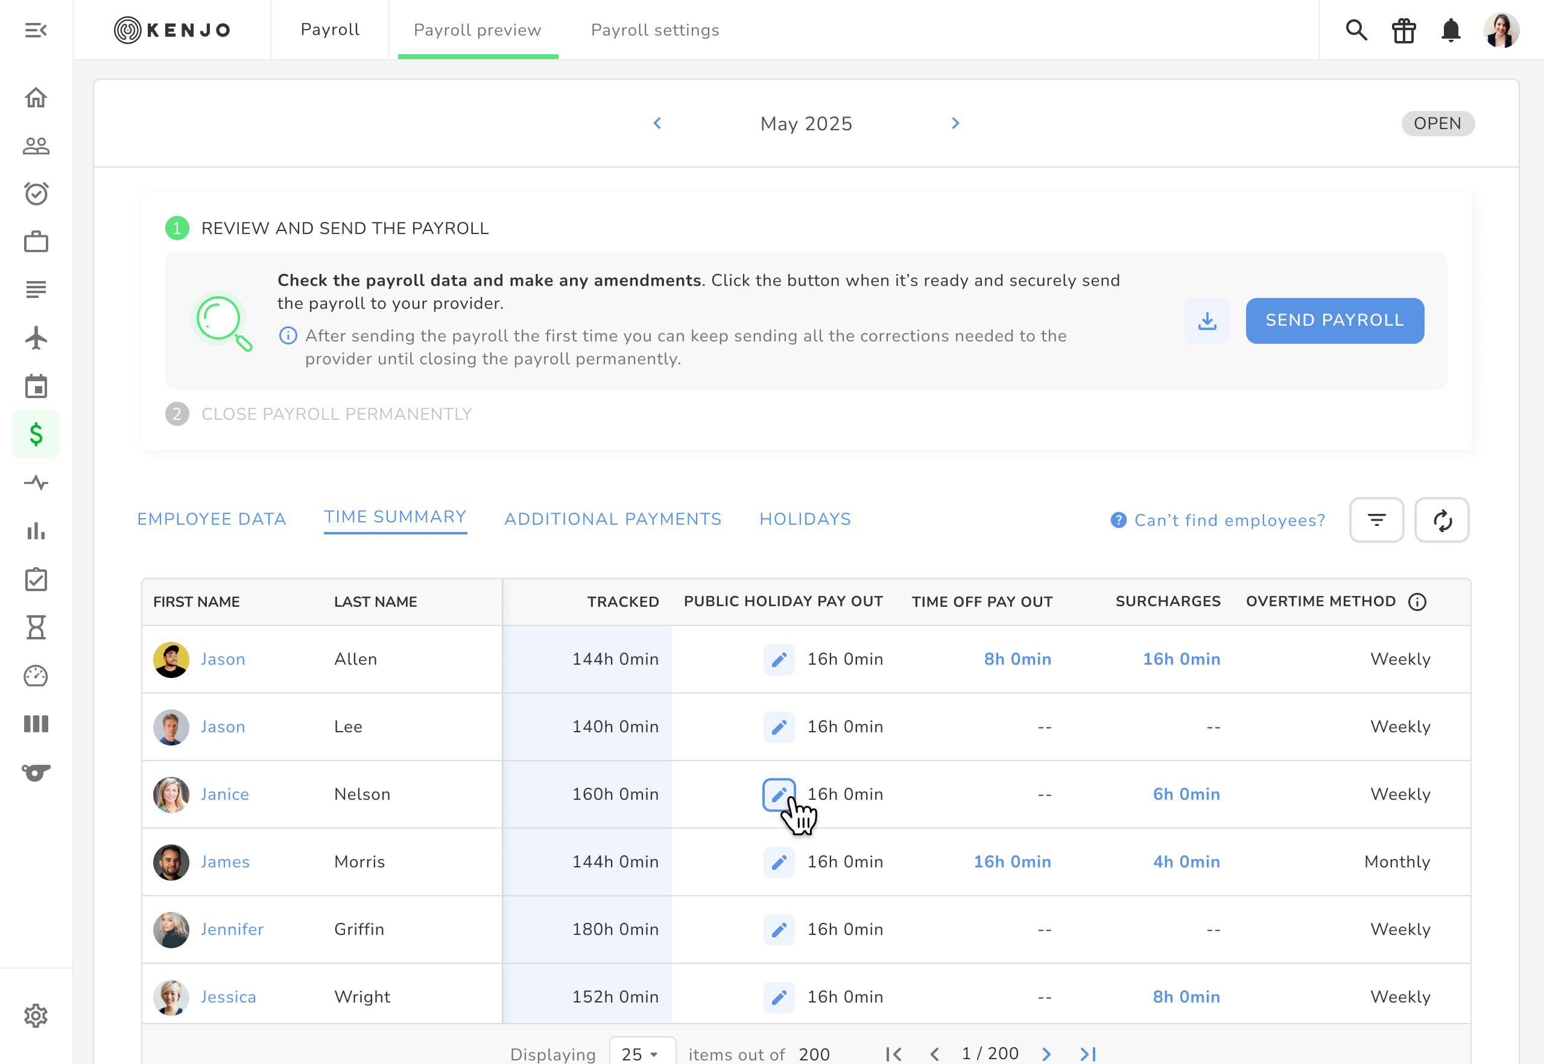Open the time off airplane sidebar icon
The image size is (1544, 1064).
pos(36,338)
